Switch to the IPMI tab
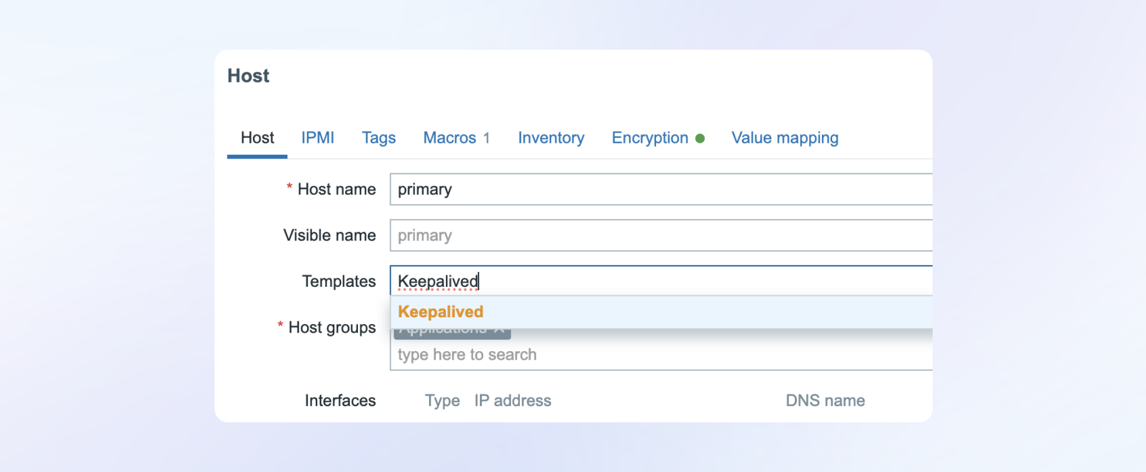This screenshot has height=472, width=1146. (317, 138)
